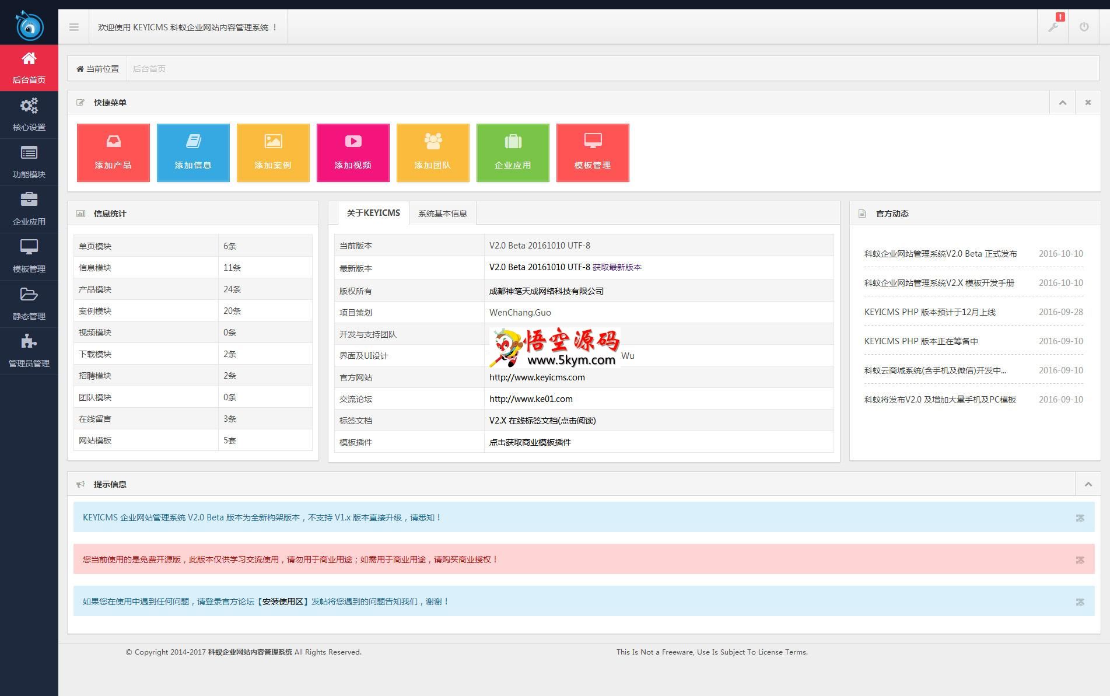Switch to 关于KEYICMS tab
The width and height of the screenshot is (1110, 696).
coord(373,213)
